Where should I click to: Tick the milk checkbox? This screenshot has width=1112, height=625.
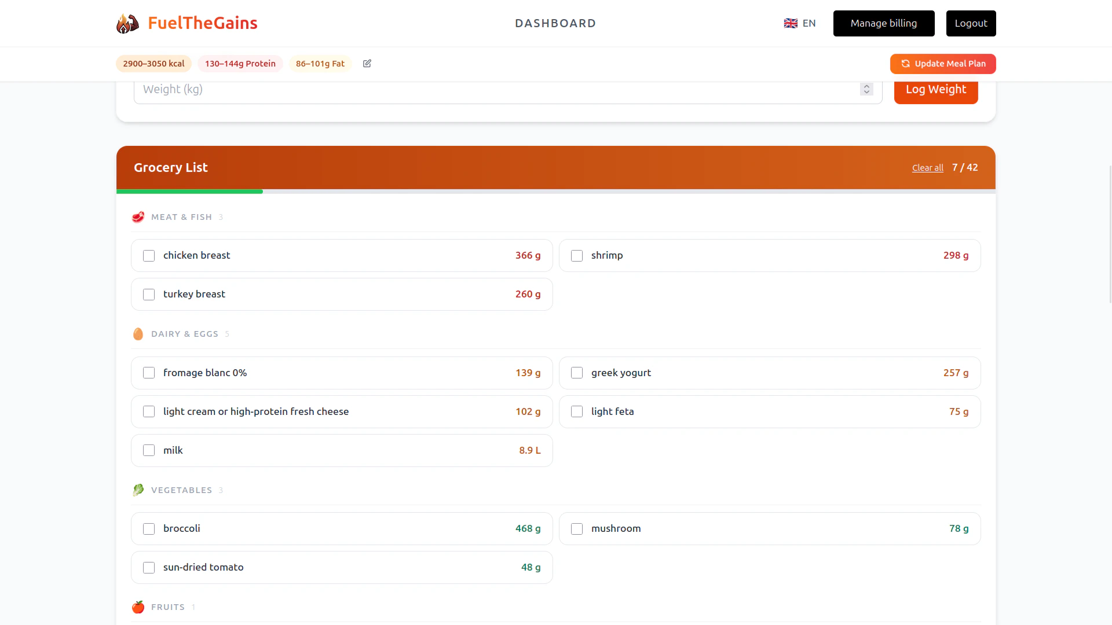pos(149,450)
